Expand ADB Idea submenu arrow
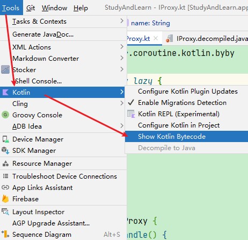This screenshot has width=248, height=240. coord(122,126)
